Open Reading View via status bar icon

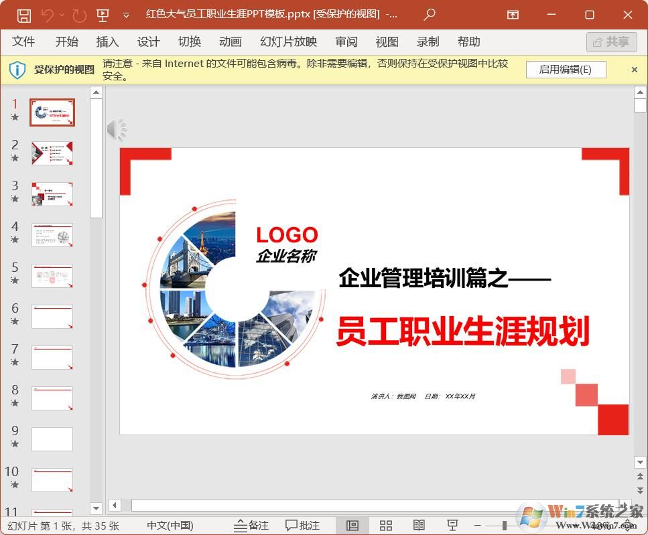click(x=419, y=525)
